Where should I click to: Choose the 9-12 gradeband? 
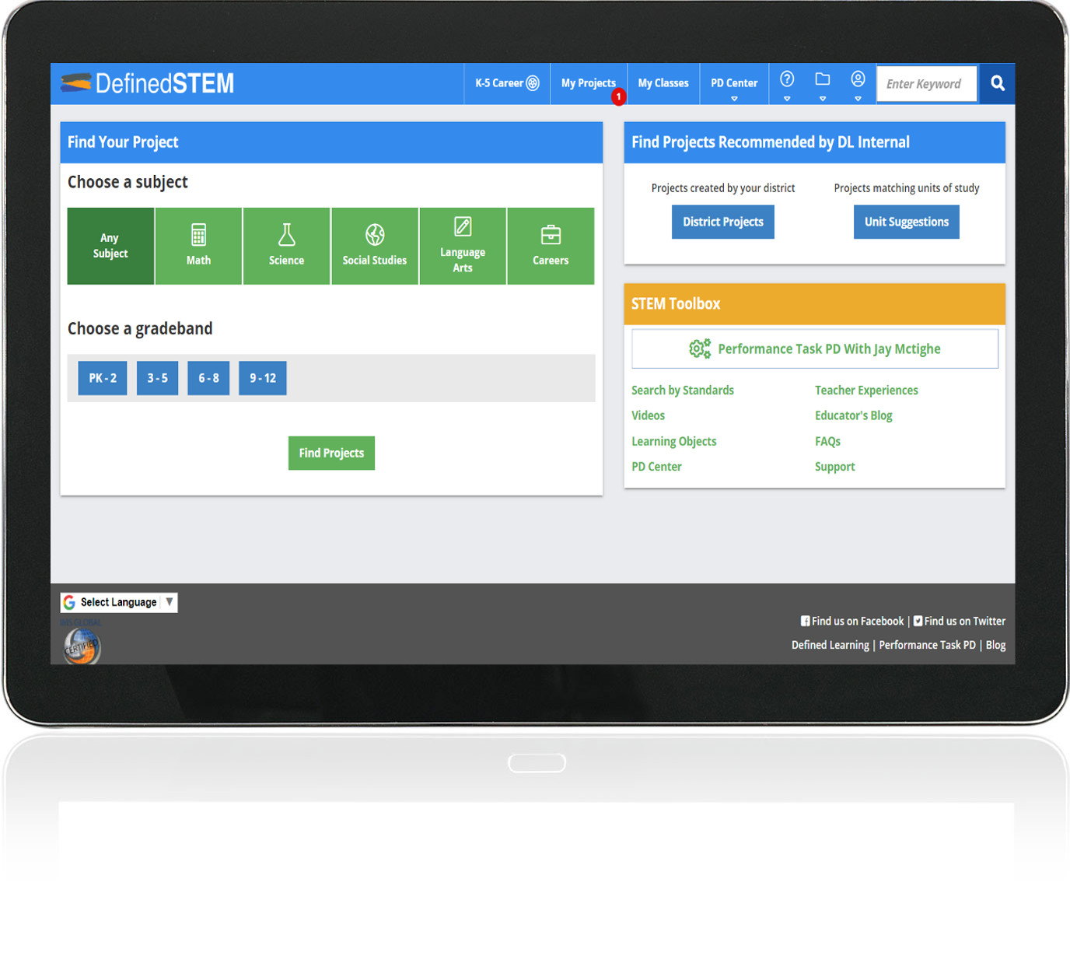[263, 378]
